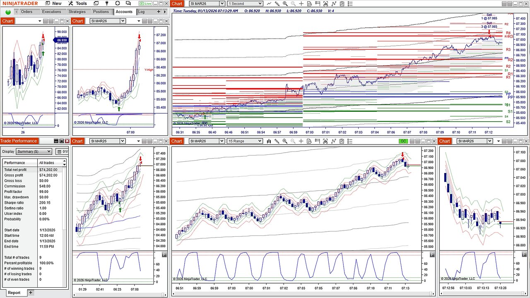
Task: Open Data Box on 1 Second chart
Action: click(x=309, y=3)
